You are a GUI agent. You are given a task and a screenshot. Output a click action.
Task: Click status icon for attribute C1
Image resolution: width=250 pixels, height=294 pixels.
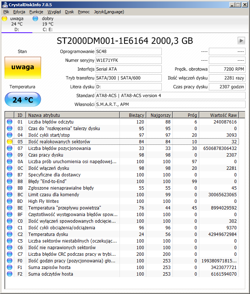[10, 227]
